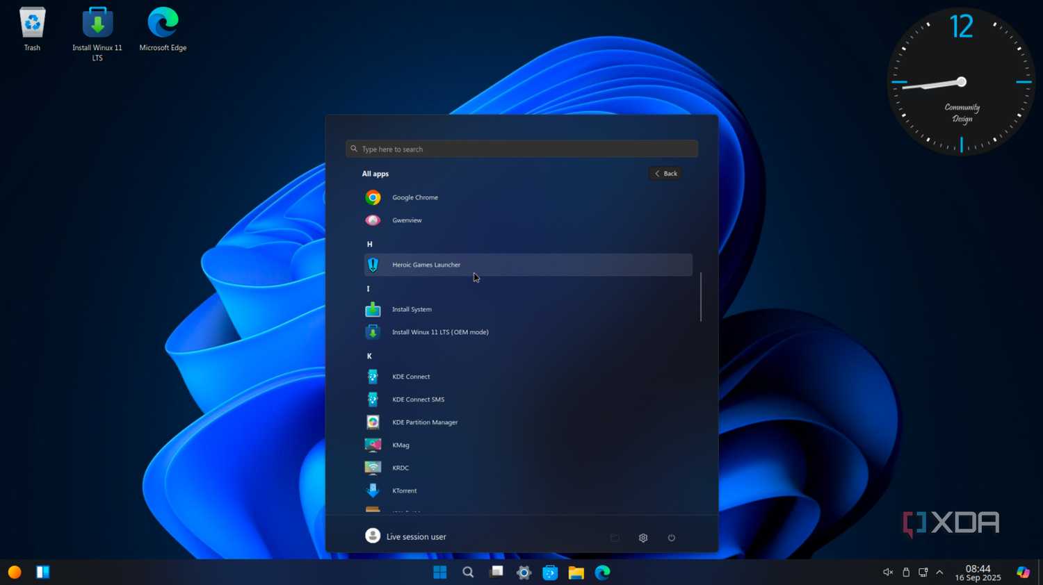The width and height of the screenshot is (1043, 585).
Task: Open the store app icon on taskbar
Action: point(550,572)
